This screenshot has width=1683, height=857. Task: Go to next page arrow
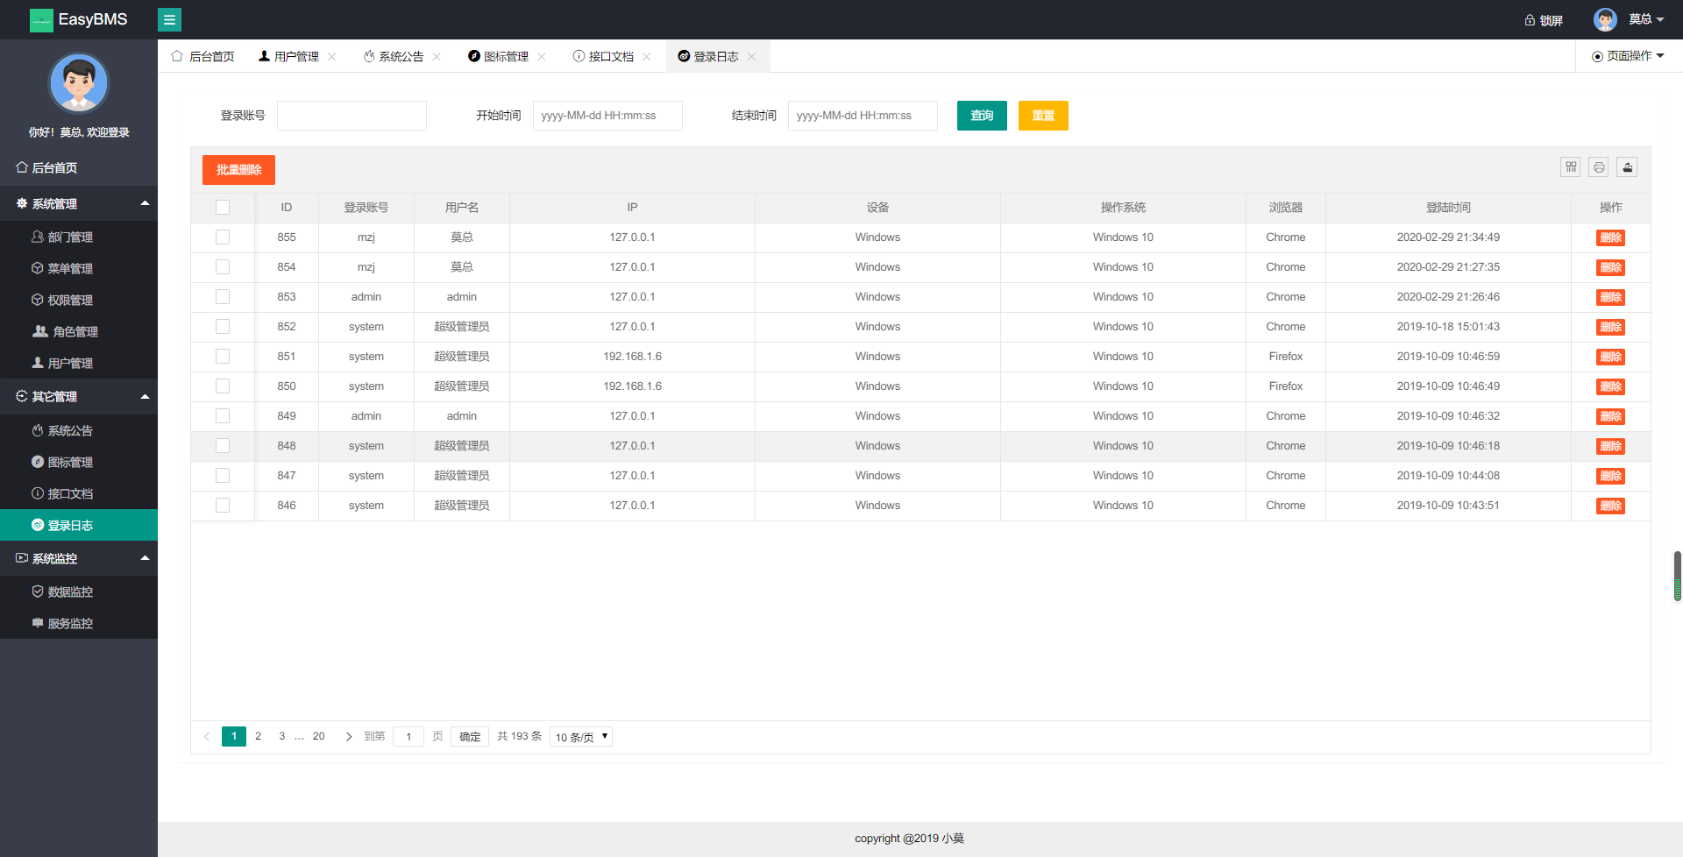349,737
